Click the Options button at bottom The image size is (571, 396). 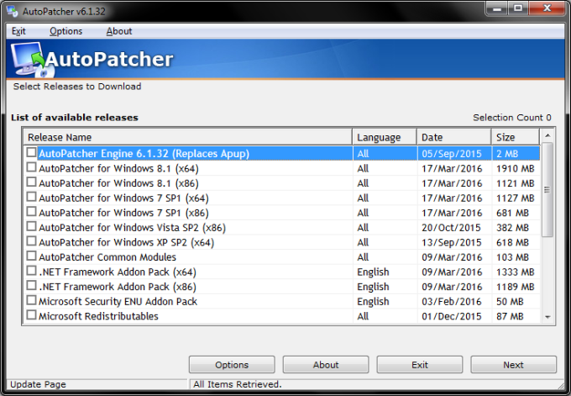pos(232,365)
